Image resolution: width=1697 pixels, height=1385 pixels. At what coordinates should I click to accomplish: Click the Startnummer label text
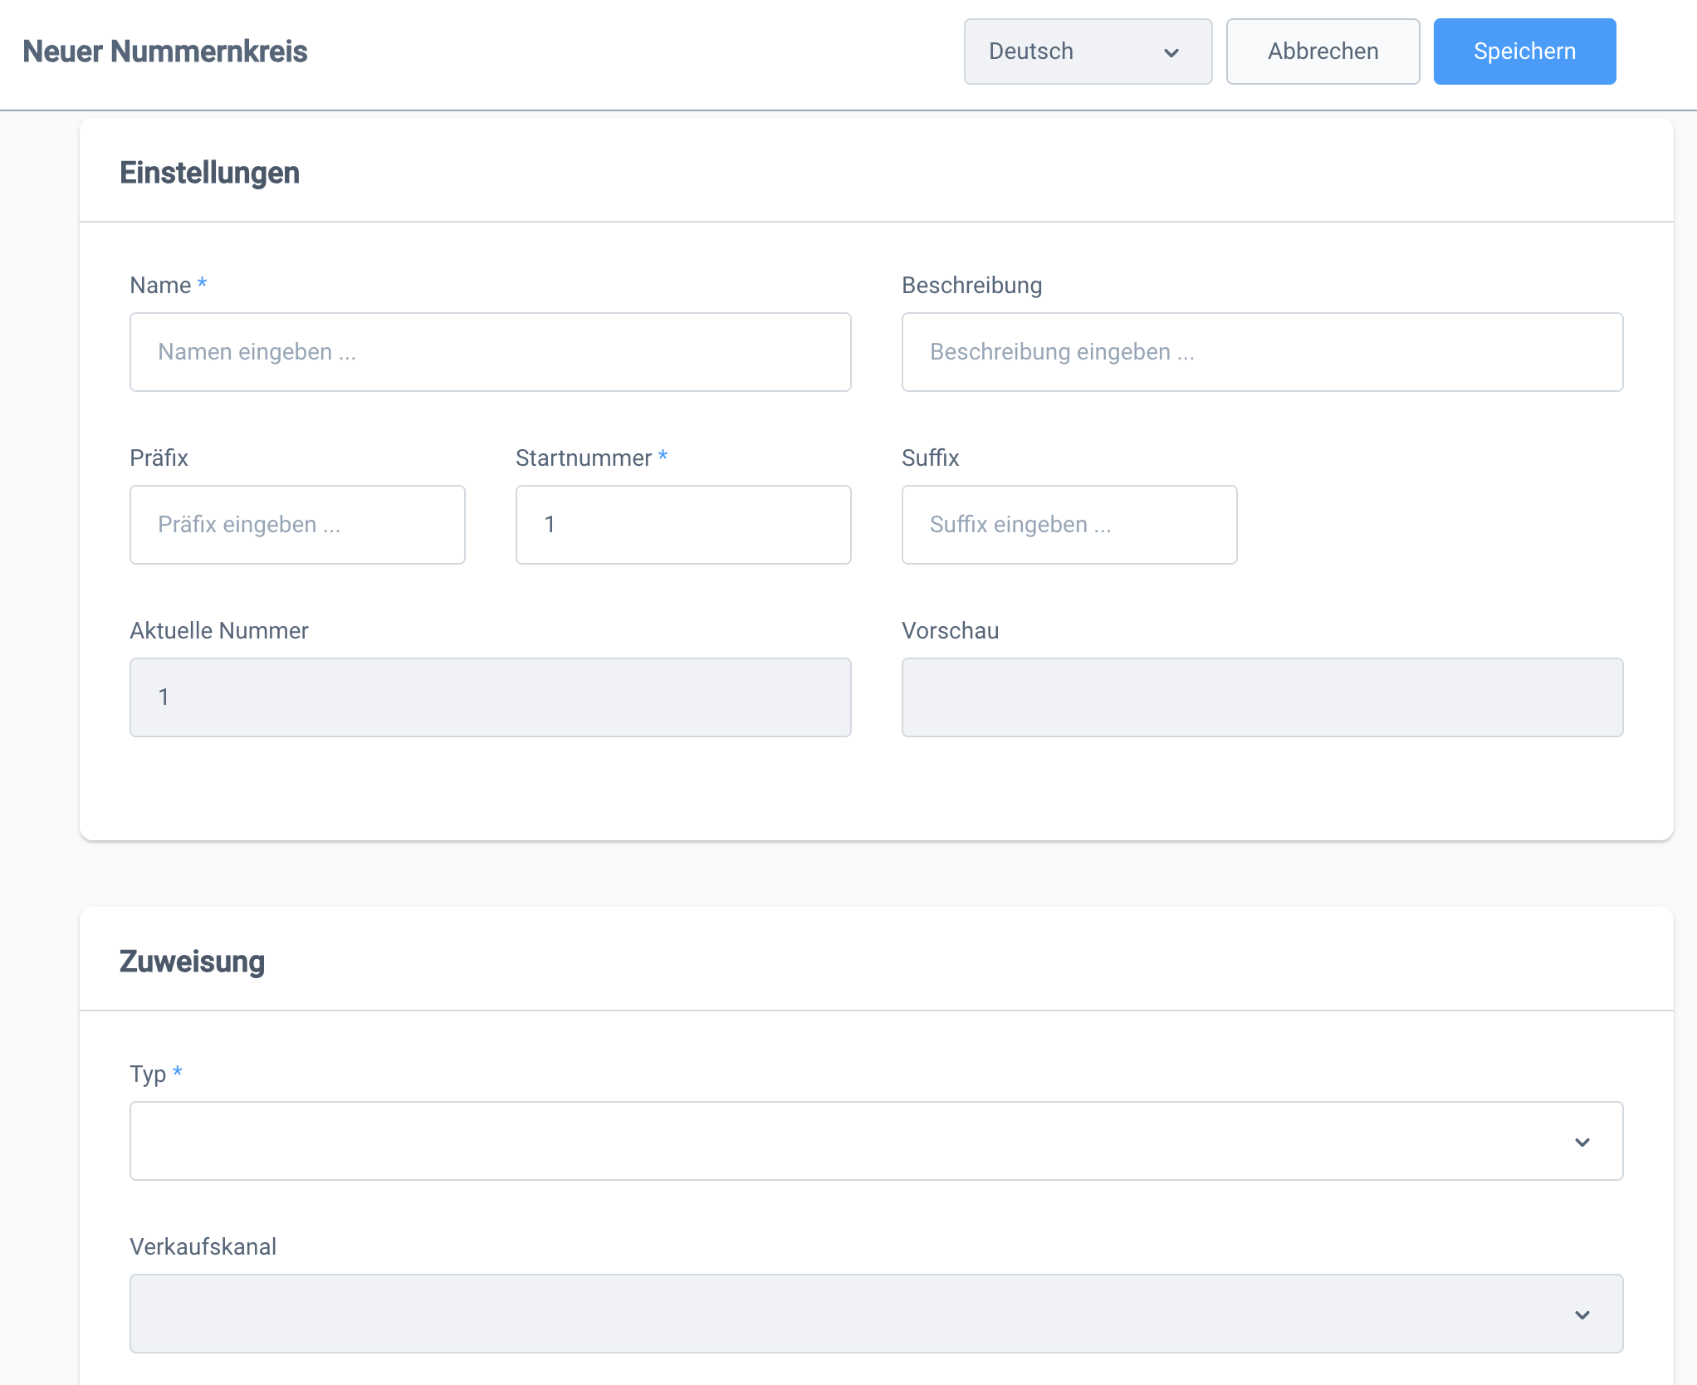pos(583,458)
